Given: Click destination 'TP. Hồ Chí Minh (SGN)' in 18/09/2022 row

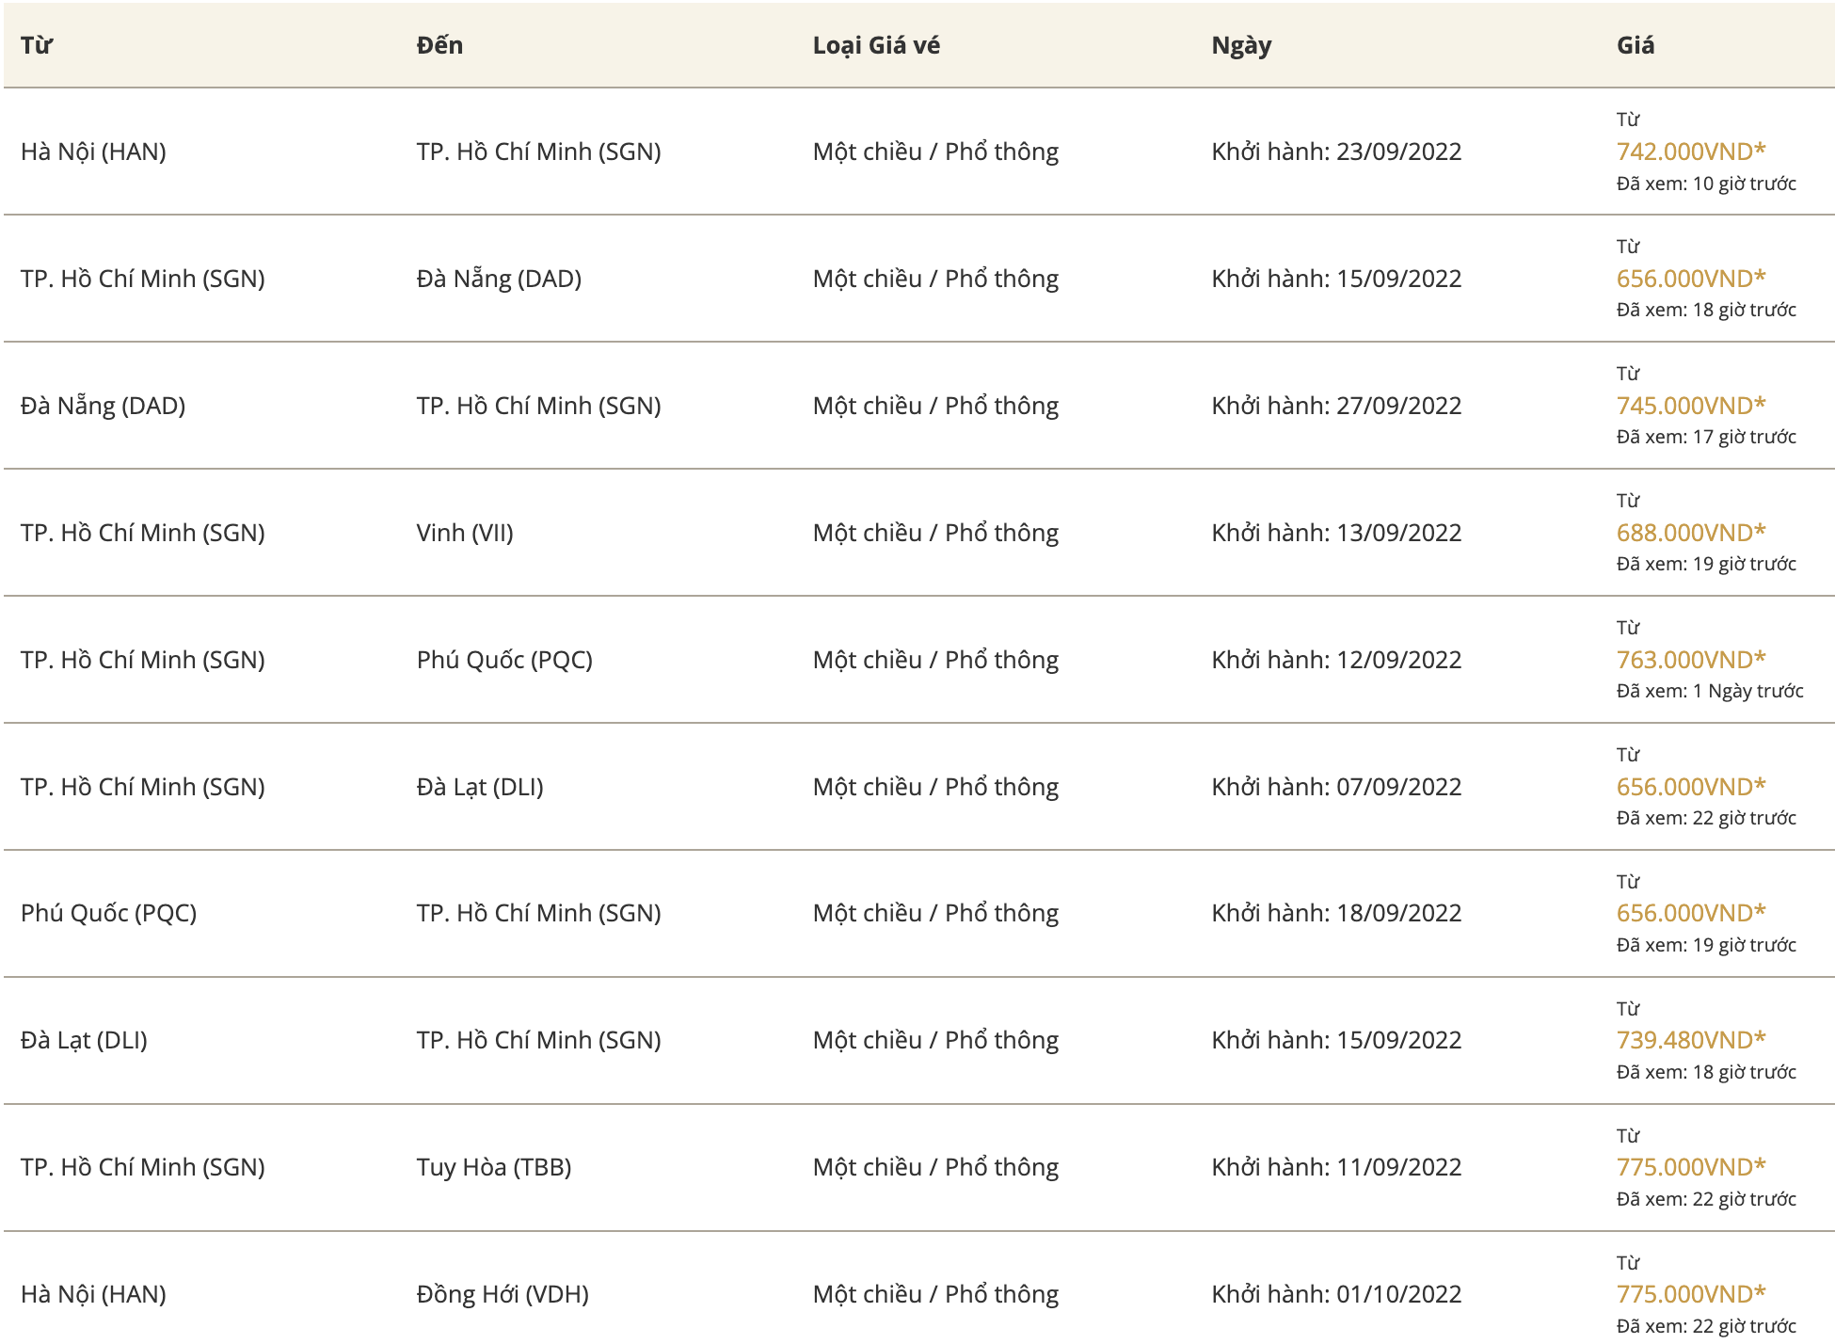Looking at the screenshot, I should (538, 913).
